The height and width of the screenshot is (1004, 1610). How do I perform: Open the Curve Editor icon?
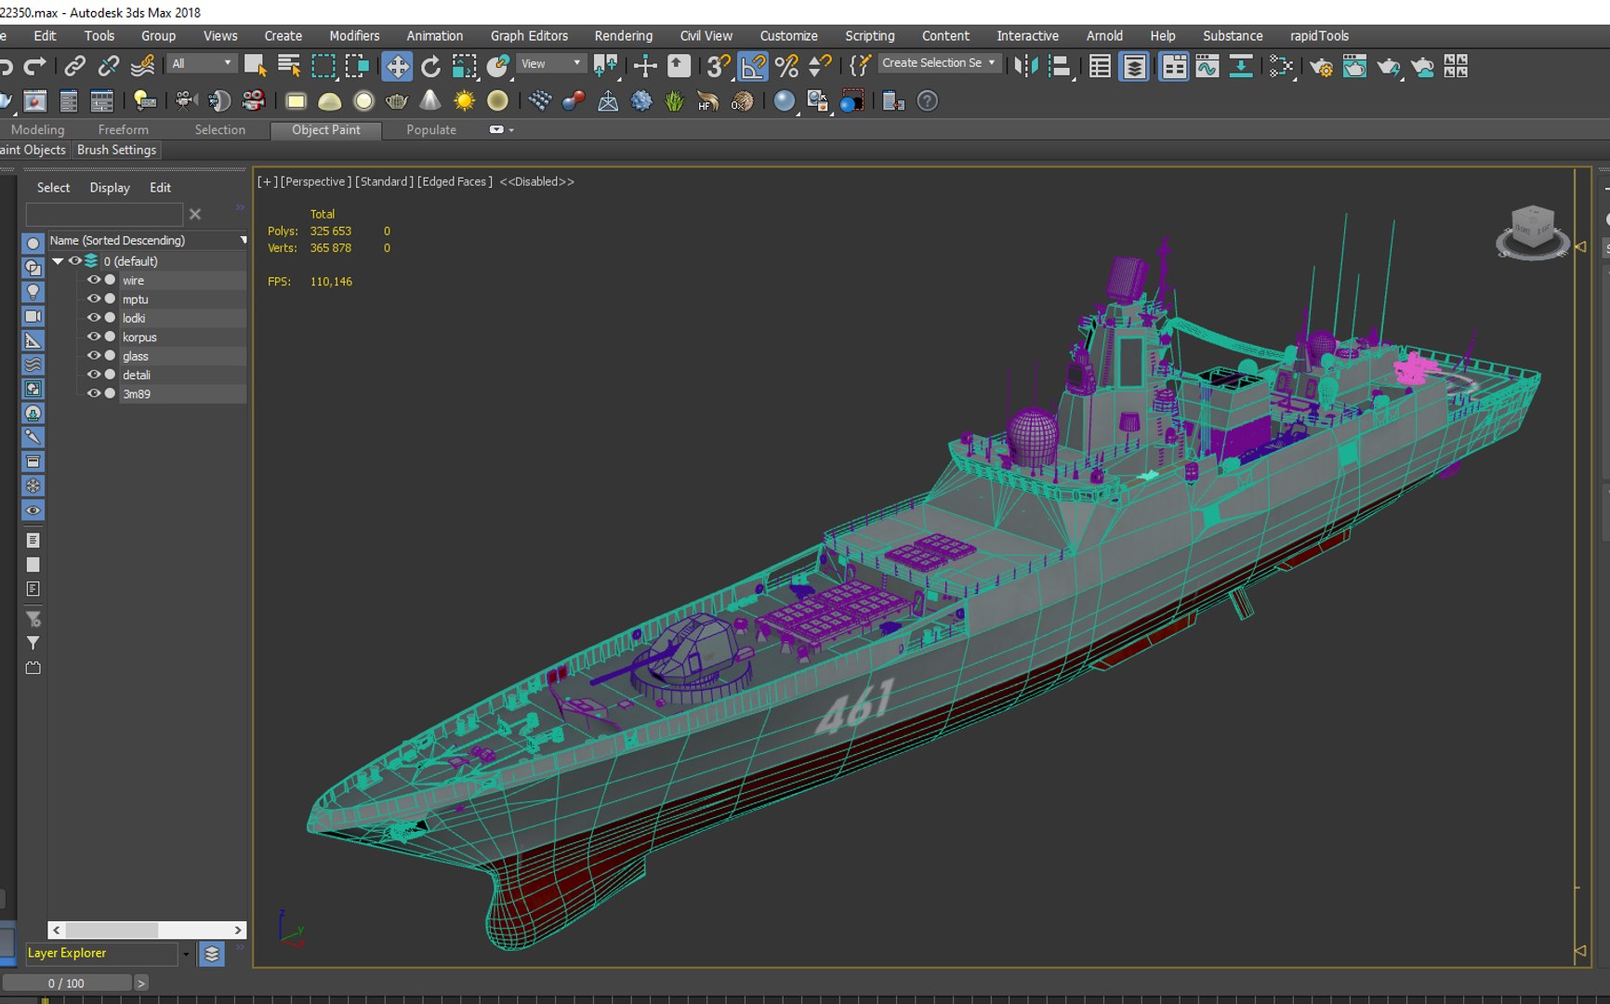point(1207,66)
